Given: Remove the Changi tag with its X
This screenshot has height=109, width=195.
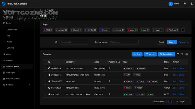Looking at the screenshot, I should (80, 30).
